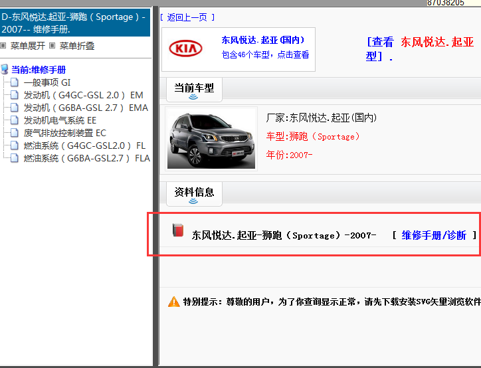Click the computer icon next to 当前:维修手册
Image resolution: width=481 pixels, height=368 pixels.
[5, 69]
